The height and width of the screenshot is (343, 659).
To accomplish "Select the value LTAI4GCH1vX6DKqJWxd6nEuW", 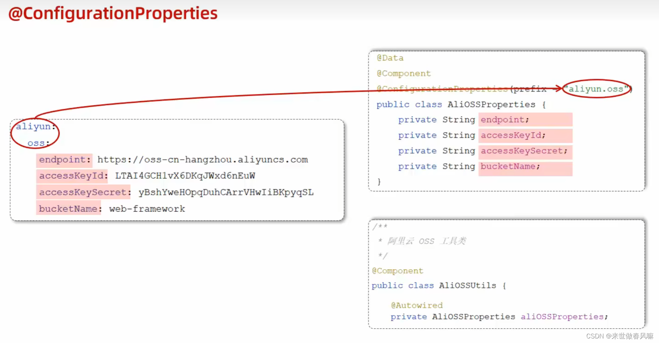I will pos(185,176).
